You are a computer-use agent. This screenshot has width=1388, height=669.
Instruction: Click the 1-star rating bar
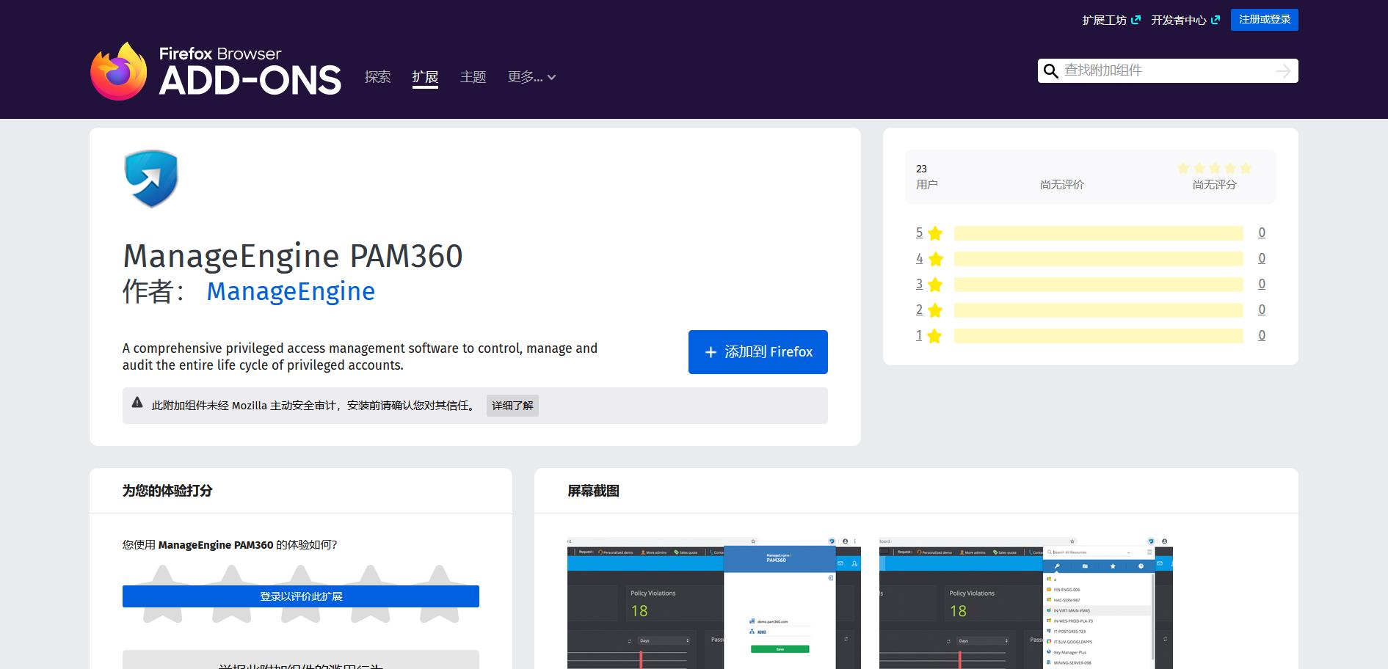(x=1099, y=336)
